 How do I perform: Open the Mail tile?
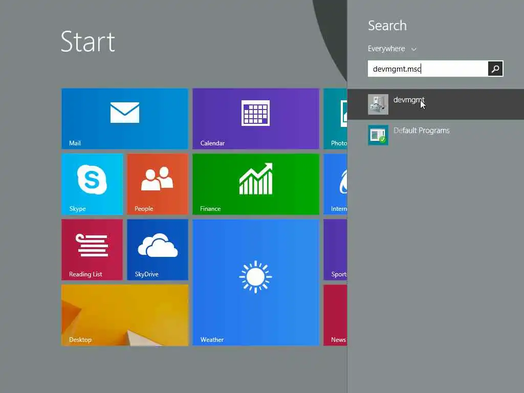pos(125,119)
